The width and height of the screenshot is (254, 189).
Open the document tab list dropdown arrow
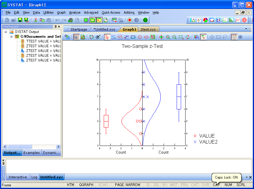(246, 29)
